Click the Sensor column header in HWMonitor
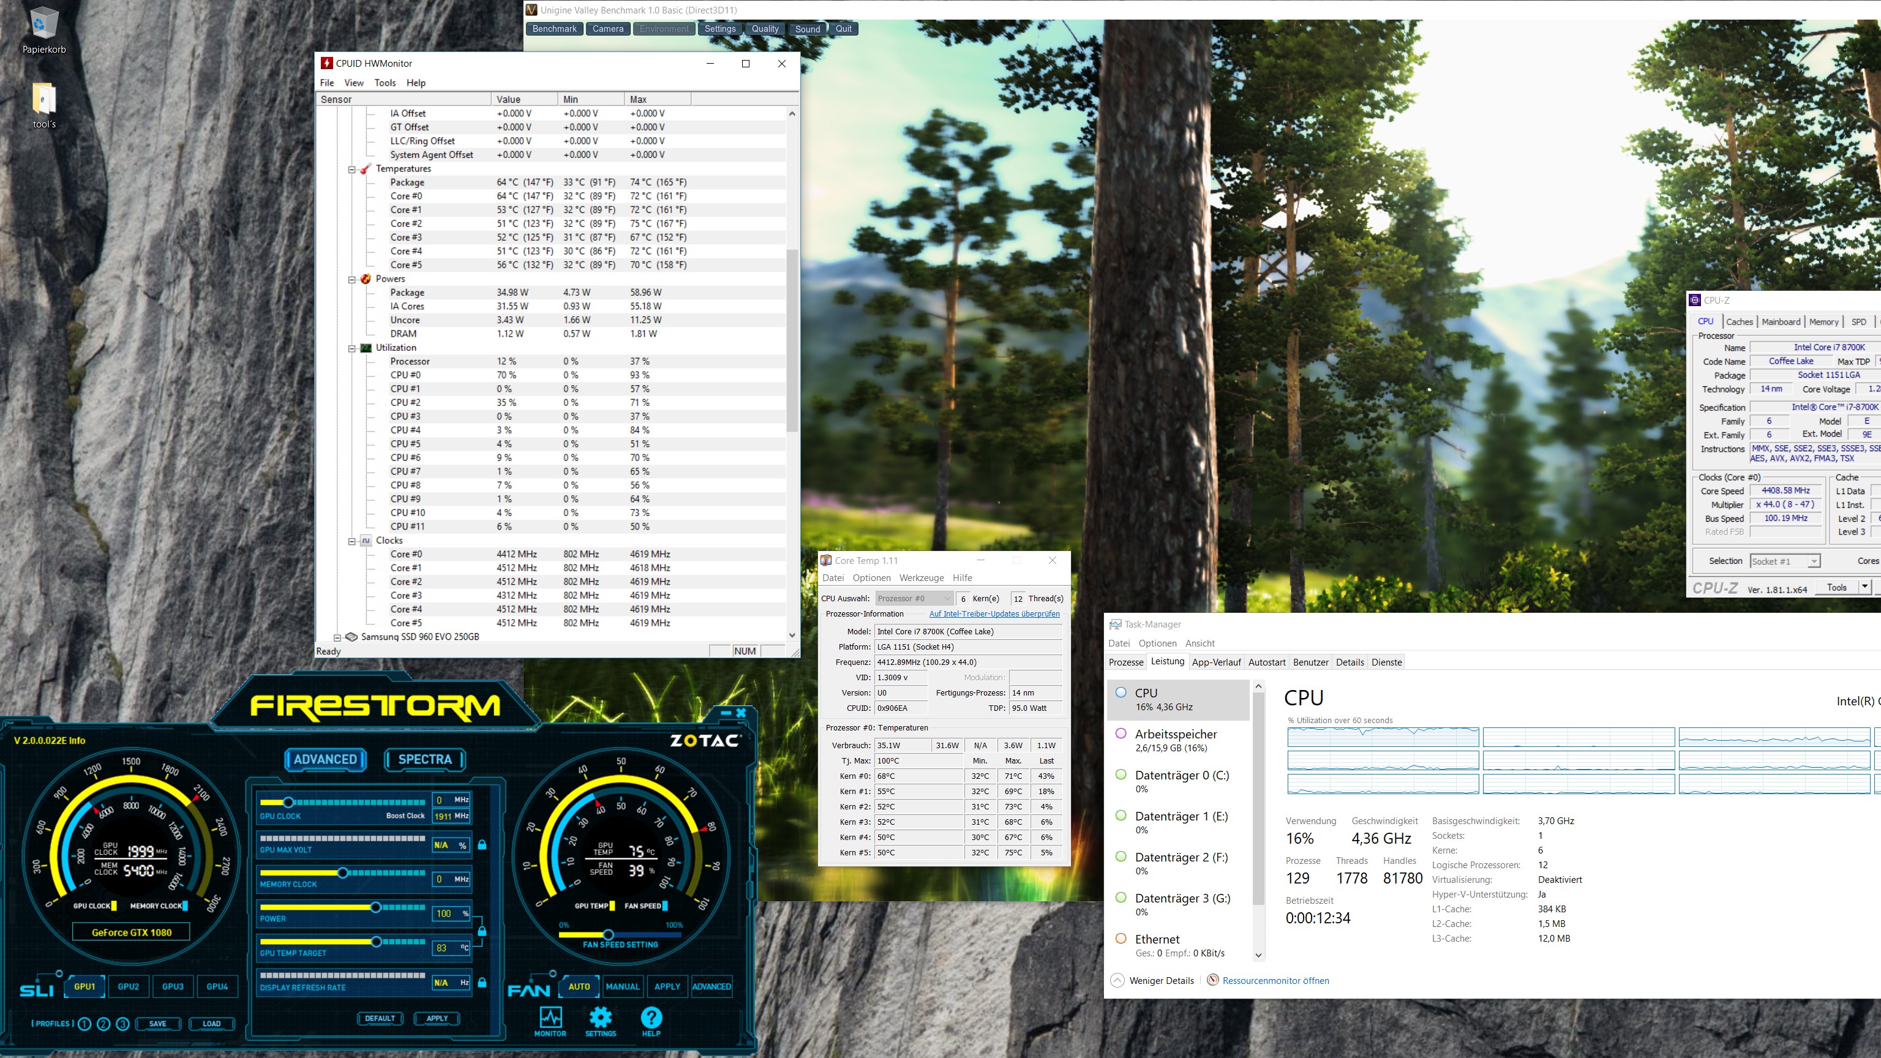1881x1058 pixels. (x=405, y=99)
